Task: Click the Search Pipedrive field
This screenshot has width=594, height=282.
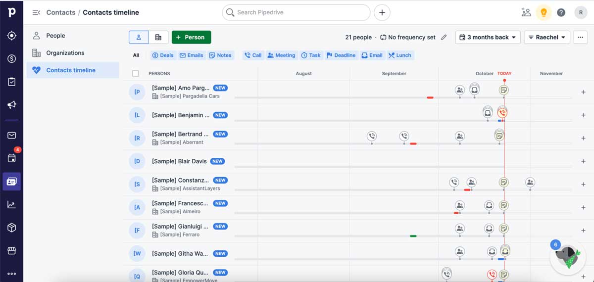Action: 296,12
